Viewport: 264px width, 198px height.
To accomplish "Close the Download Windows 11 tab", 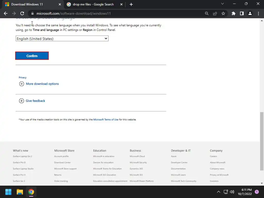I will coord(60,4).
